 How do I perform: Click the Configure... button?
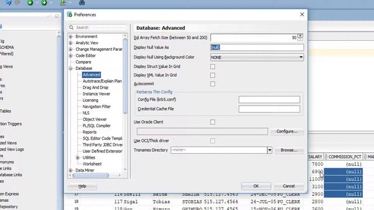287,131
